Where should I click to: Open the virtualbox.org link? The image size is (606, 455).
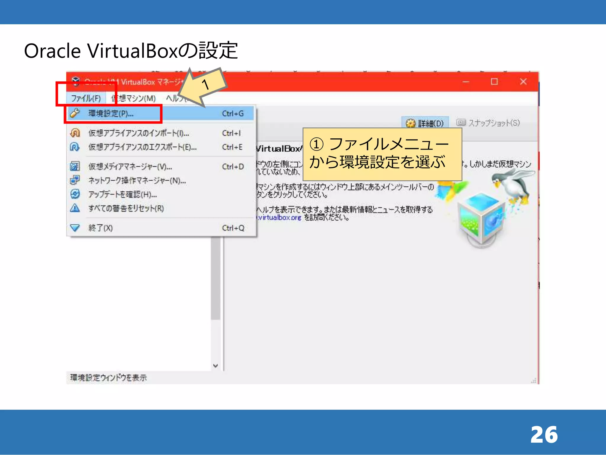tap(279, 218)
